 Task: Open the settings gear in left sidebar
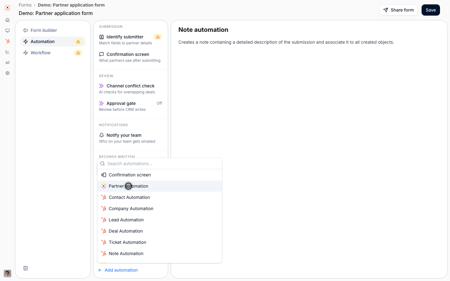7,73
